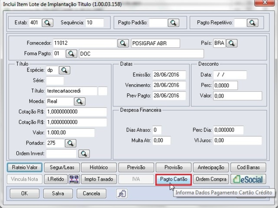This screenshot has width=278, height=208.
Task: Click the small field right of Título
Action: tap(103, 91)
